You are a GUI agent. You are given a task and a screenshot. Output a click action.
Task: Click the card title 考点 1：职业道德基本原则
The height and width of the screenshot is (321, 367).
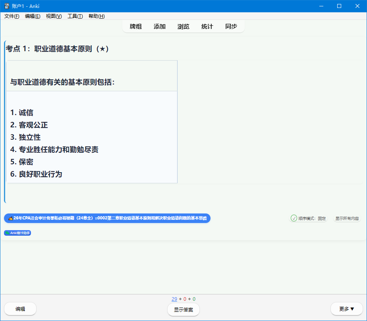[57, 49]
